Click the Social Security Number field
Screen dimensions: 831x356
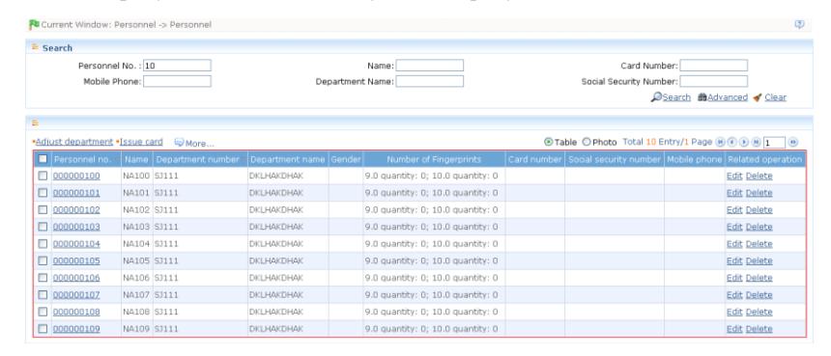tap(713, 81)
